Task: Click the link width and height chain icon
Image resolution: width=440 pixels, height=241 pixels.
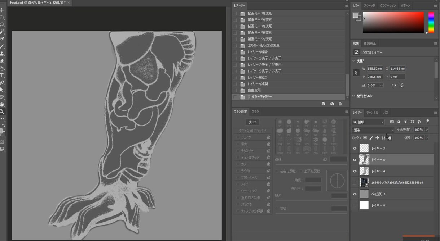Action: pos(356,72)
